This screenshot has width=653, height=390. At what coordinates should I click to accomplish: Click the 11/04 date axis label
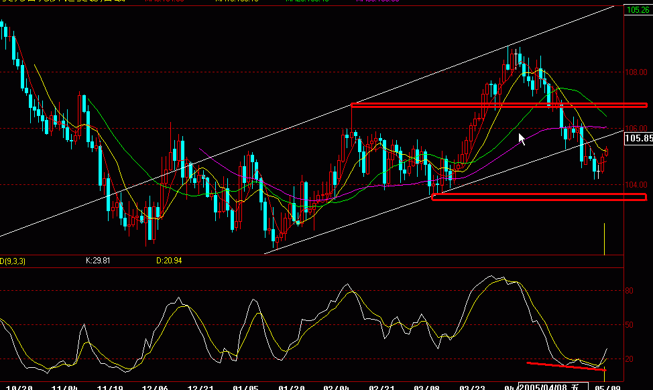click(x=64, y=387)
